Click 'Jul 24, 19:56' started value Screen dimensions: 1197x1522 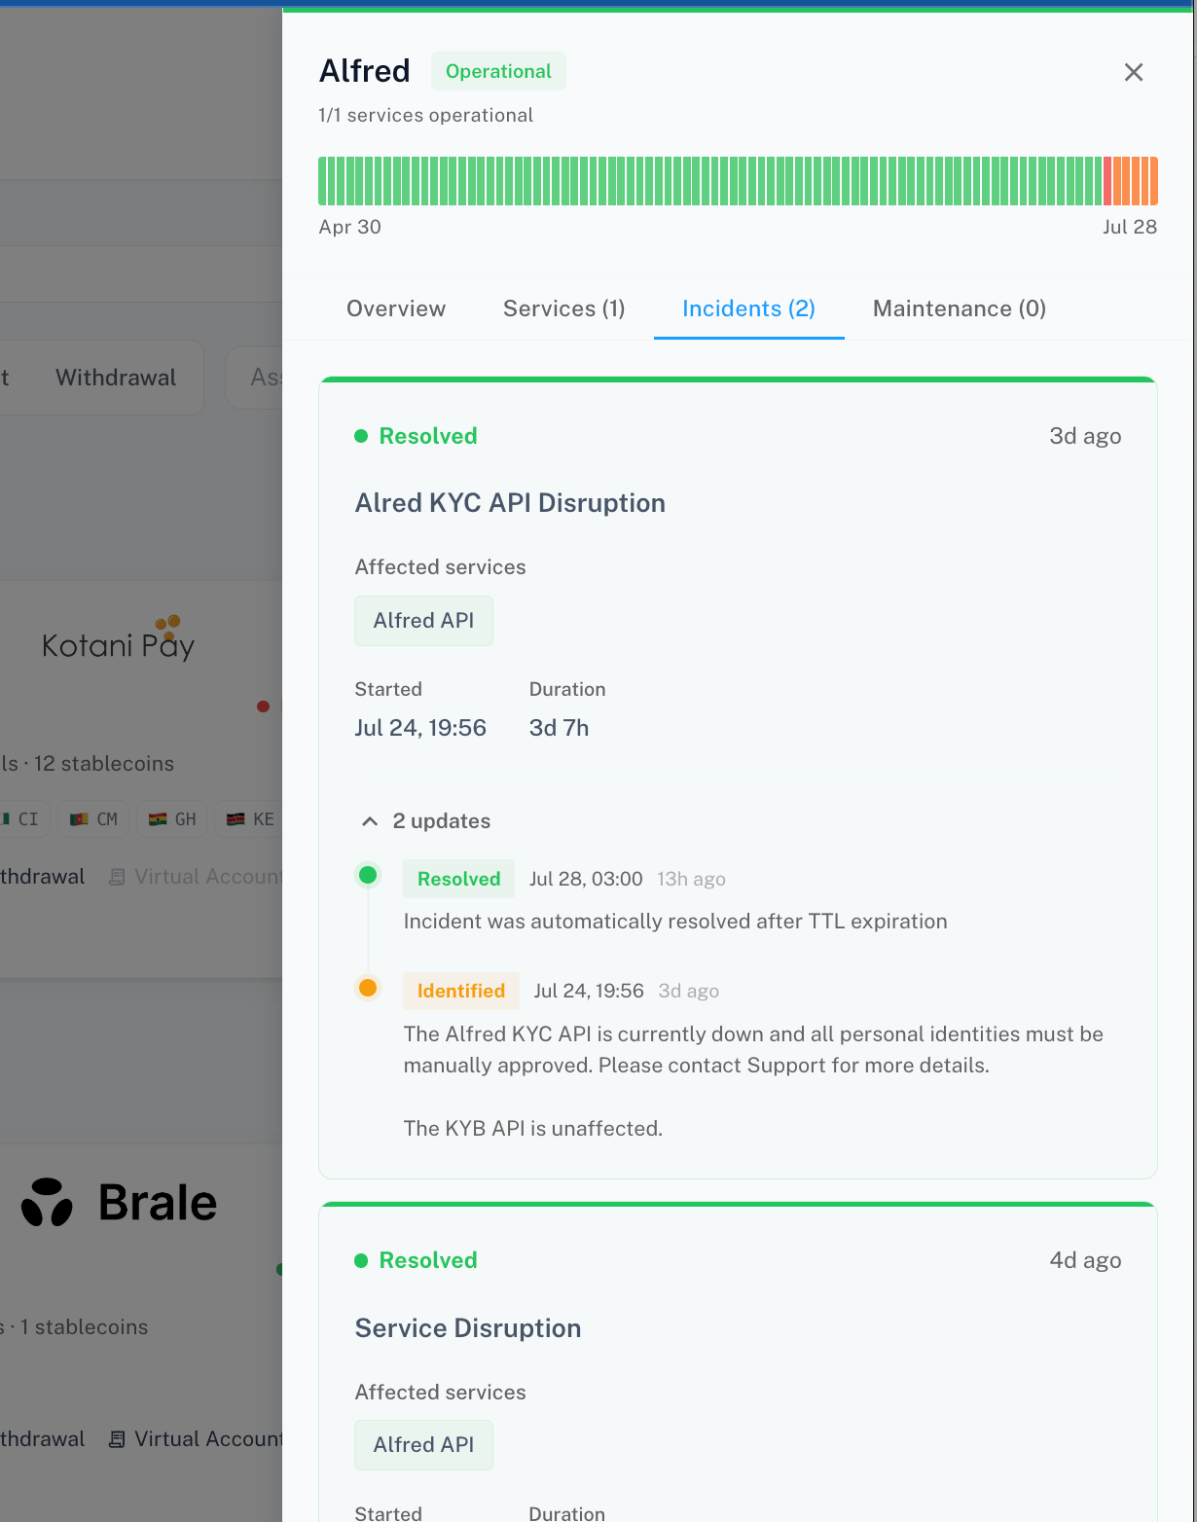[420, 728]
